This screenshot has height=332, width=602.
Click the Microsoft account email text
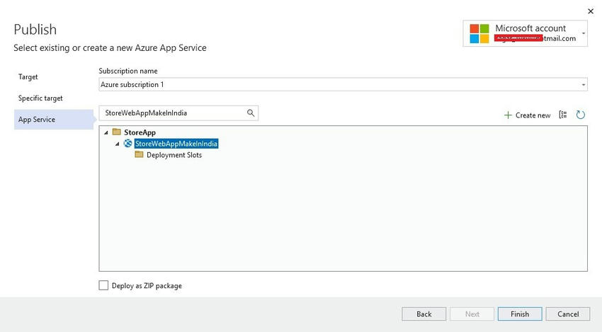pos(535,38)
